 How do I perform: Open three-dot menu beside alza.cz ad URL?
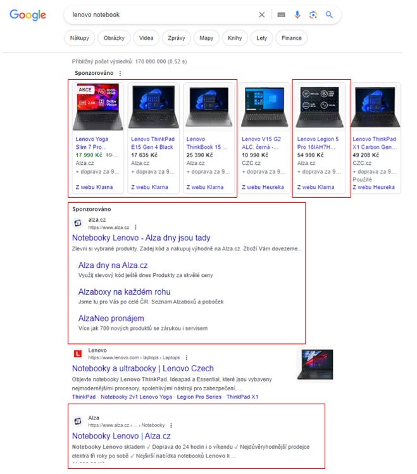click(135, 227)
